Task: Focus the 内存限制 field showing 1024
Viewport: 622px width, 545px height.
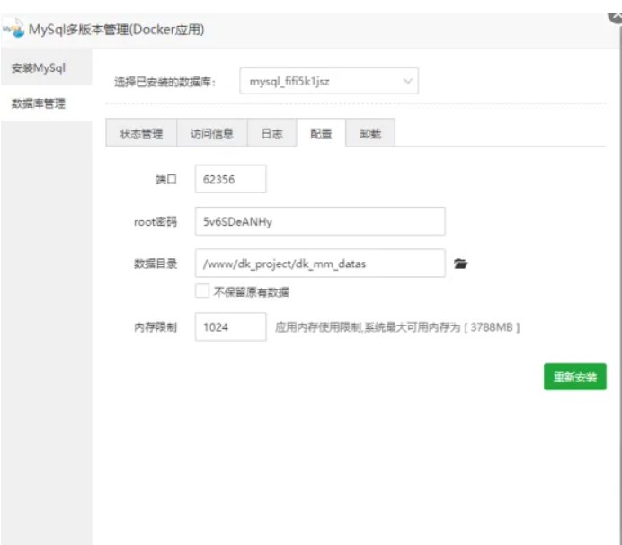Action: (230, 327)
